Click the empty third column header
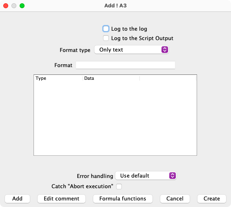The image size is (231, 207). click(168, 78)
